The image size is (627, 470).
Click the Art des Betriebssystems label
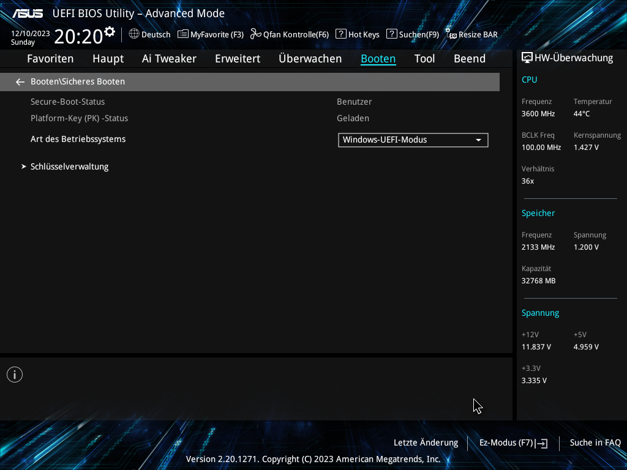[x=78, y=139]
